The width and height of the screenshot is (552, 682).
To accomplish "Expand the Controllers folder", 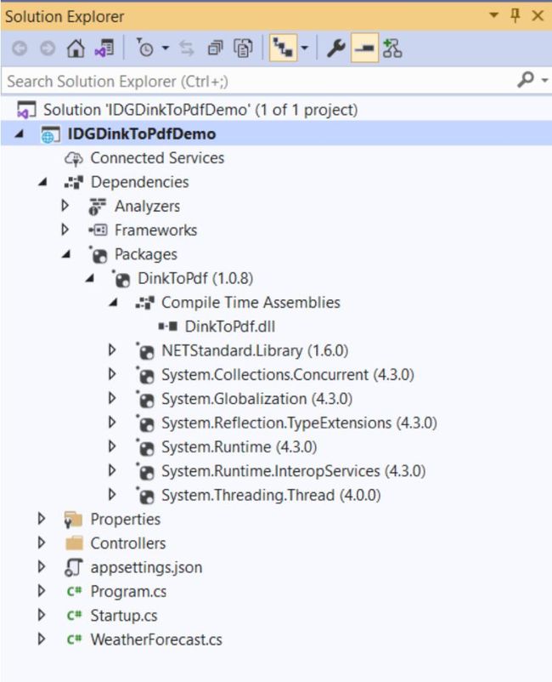I will [42, 543].
